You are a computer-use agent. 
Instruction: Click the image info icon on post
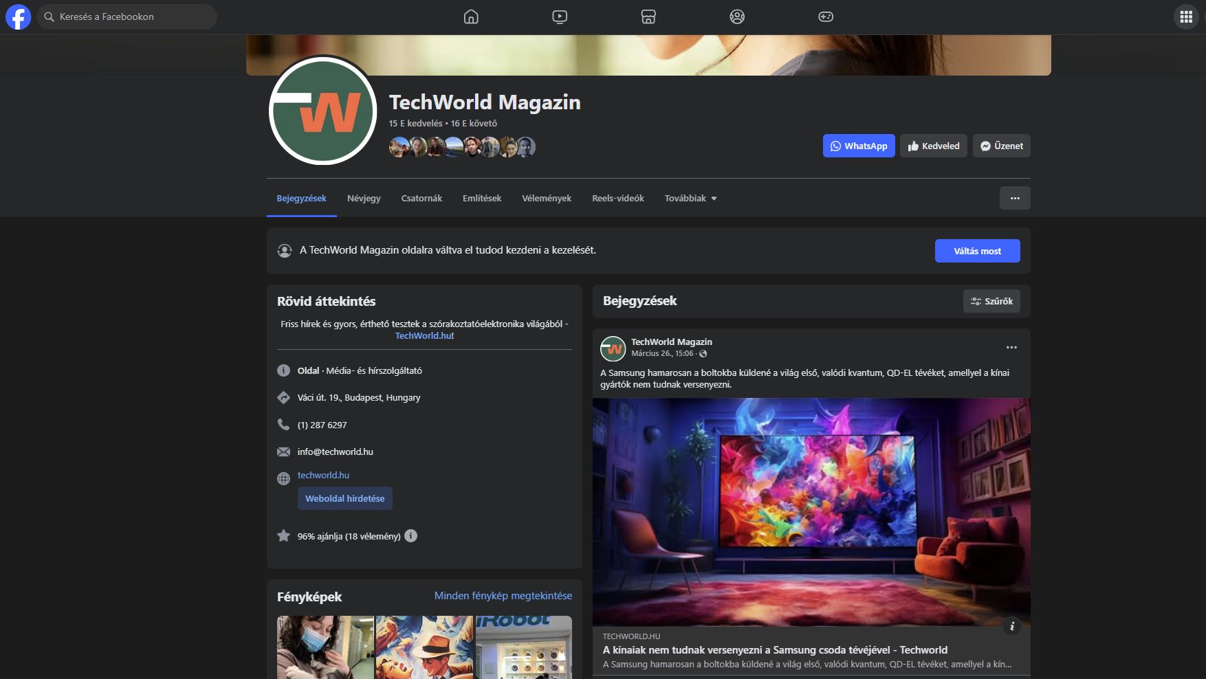click(1011, 626)
